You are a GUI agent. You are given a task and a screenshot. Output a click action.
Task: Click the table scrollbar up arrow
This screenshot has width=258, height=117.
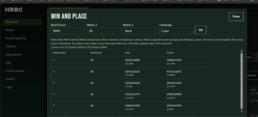click(242, 51)
